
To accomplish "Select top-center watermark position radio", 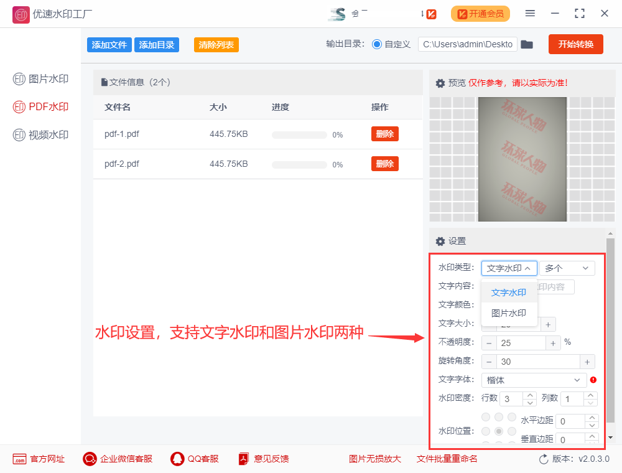I will click(x=499, y=417).
